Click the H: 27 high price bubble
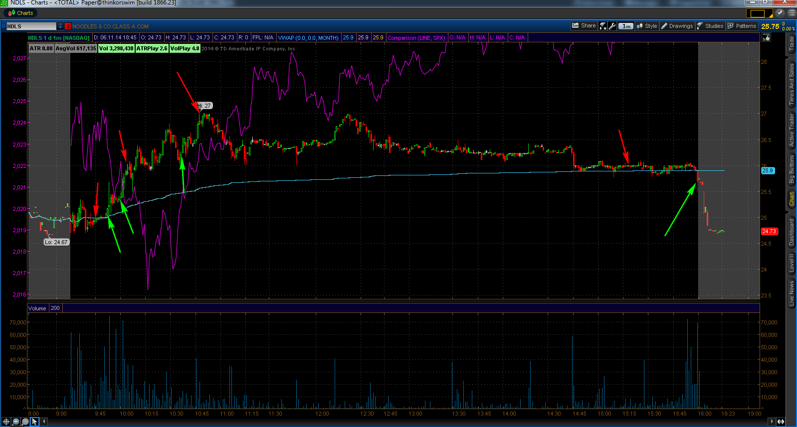Screen dimensions: 797x427 point(205,106)
